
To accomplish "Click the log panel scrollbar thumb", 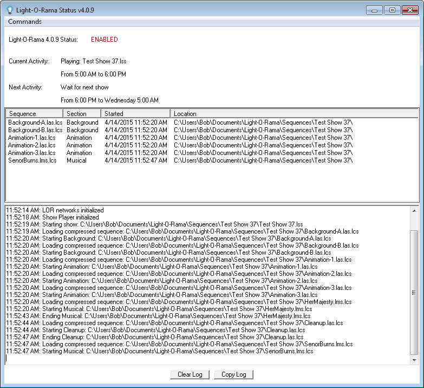I will click(414, 293).
